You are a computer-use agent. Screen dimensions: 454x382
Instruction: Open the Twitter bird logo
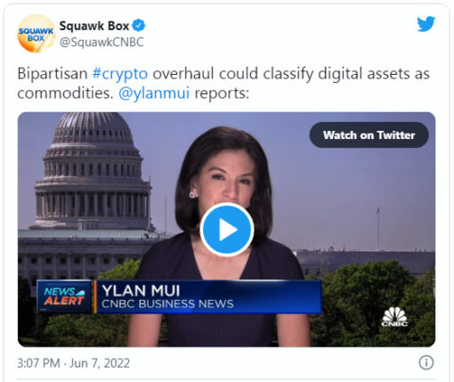[426, 24]
